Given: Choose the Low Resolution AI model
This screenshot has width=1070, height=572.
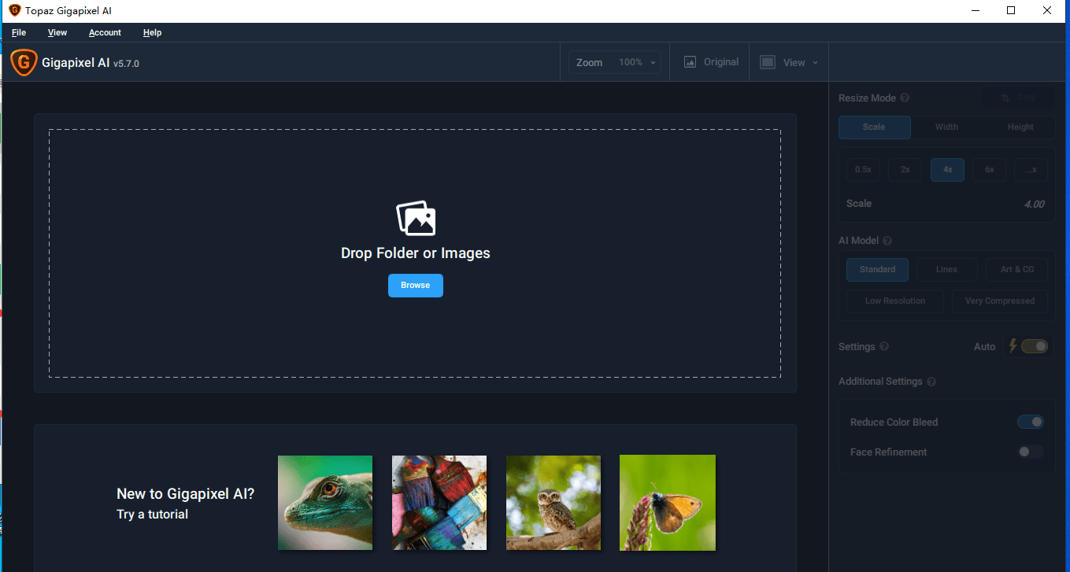Looking at the screenshot, I should pyautogui.click(x=895, y=301).
